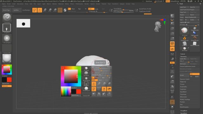Click the sculptris pro symbol icon
The width and height of the screenshot is (203, 114).
65,10
